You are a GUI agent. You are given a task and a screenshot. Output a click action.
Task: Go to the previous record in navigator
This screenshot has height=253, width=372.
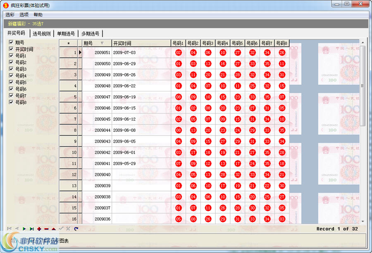(x=17, y=229)
